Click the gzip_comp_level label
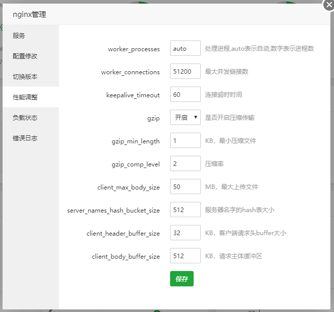This screenshot has height=312, width=334. click(x=136, y=164)
